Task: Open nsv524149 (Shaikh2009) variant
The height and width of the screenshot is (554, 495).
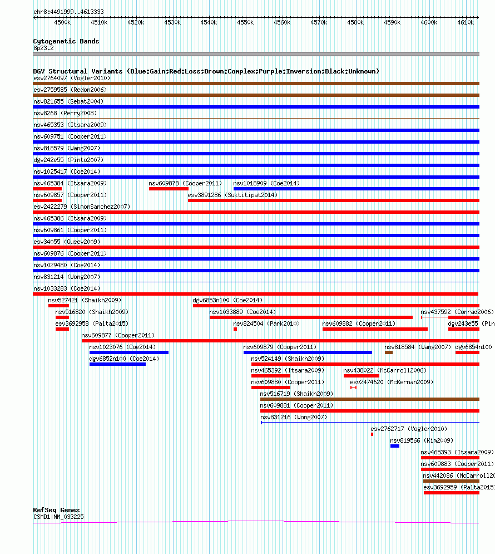Action: pyautogui.click(x=288, y=358)
